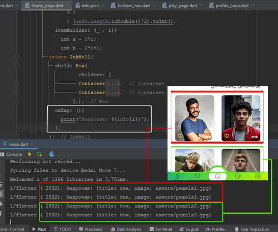Close the bottom_nav.dart editor tab
278x232 pixels.
point(154,6)
